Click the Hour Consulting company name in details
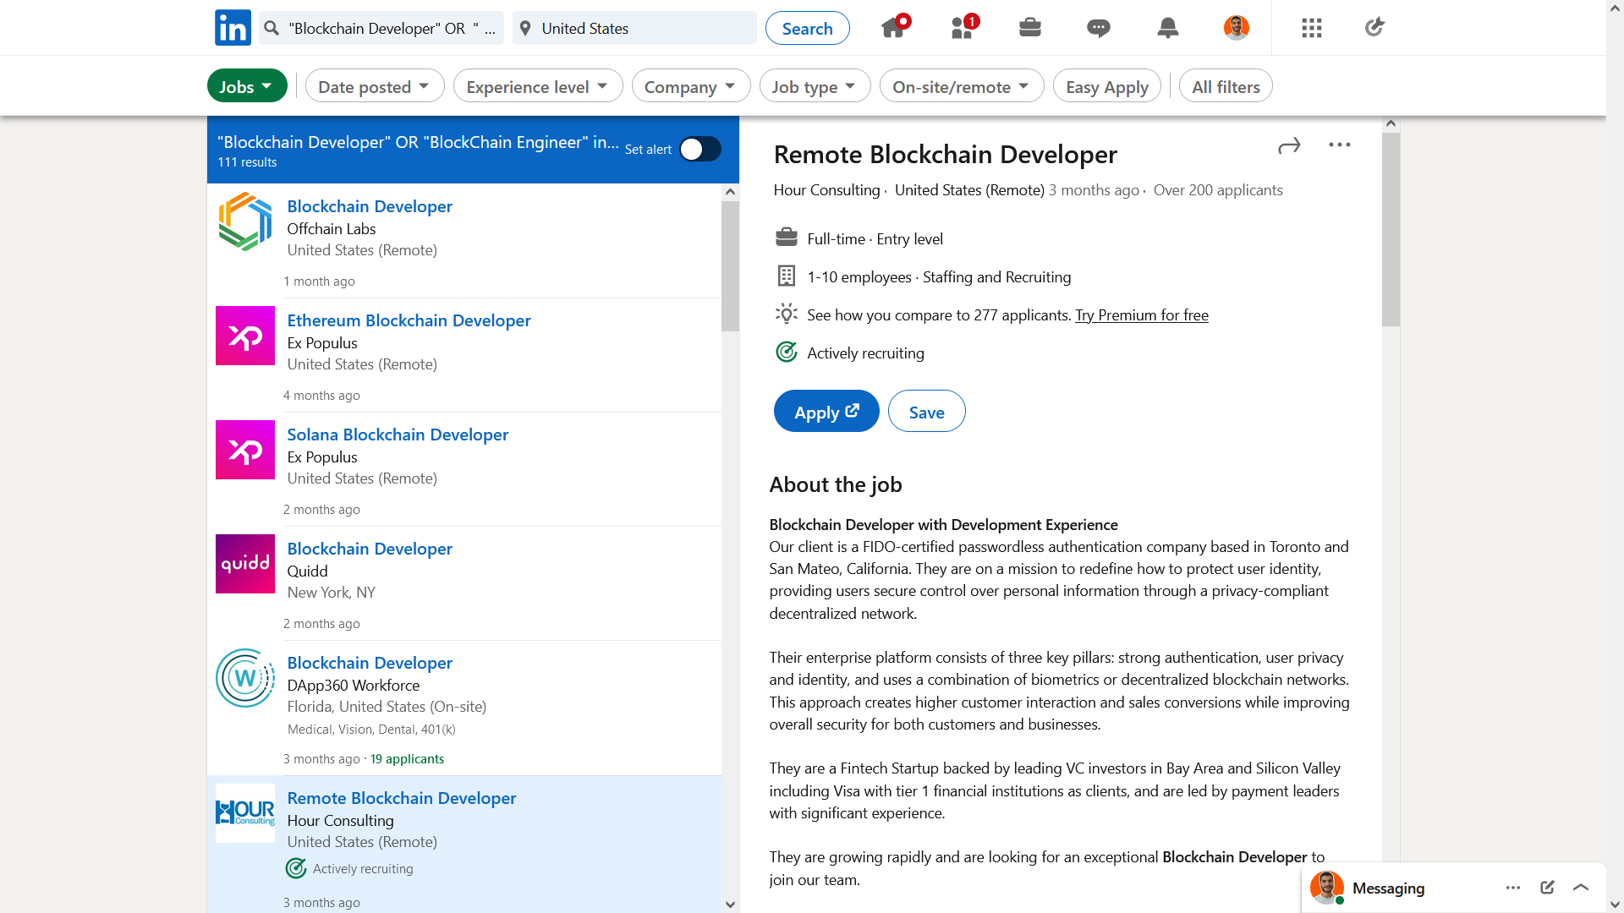 827,190
